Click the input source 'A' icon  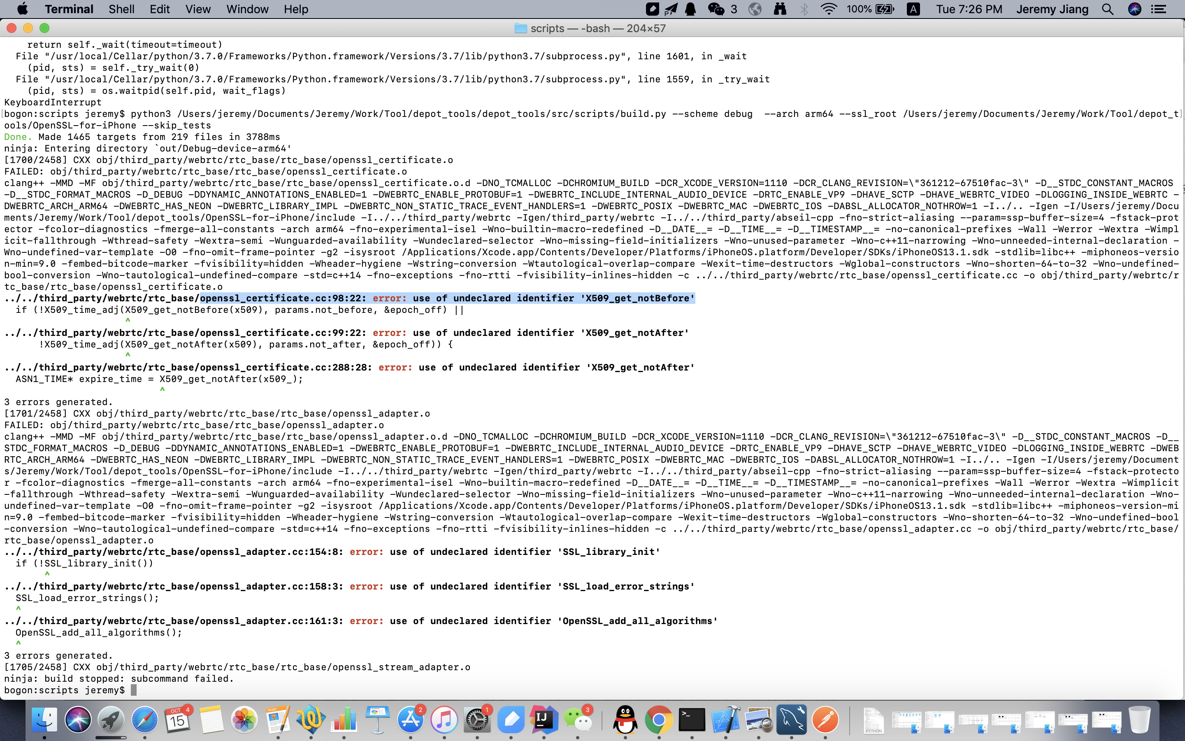[x=913, y=9]
